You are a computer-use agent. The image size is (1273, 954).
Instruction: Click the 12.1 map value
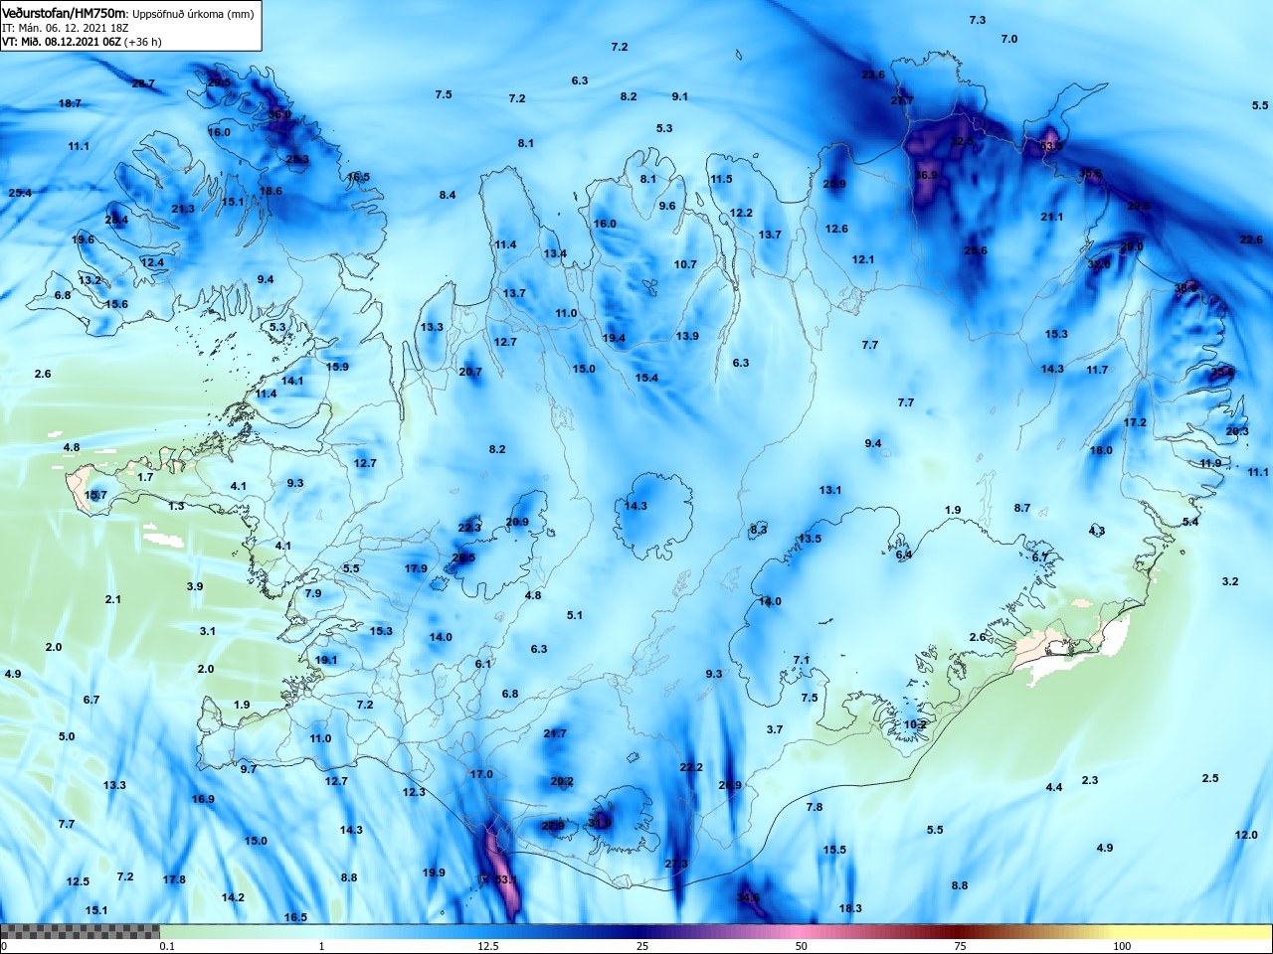(862, 259)
